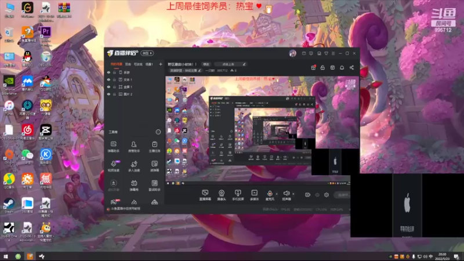Open the 多人连麦 tool
464x261 pixels.
134,166
